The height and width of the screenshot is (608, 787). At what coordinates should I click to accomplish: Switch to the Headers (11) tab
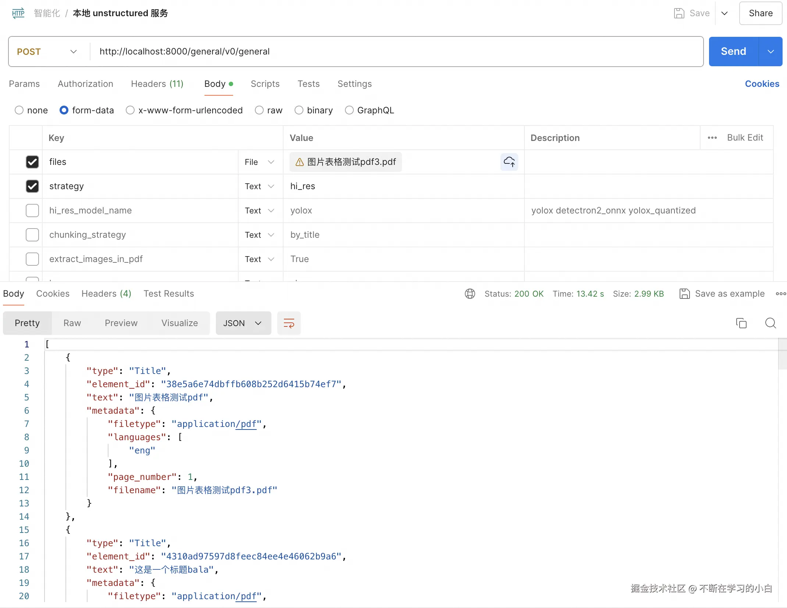157,84
